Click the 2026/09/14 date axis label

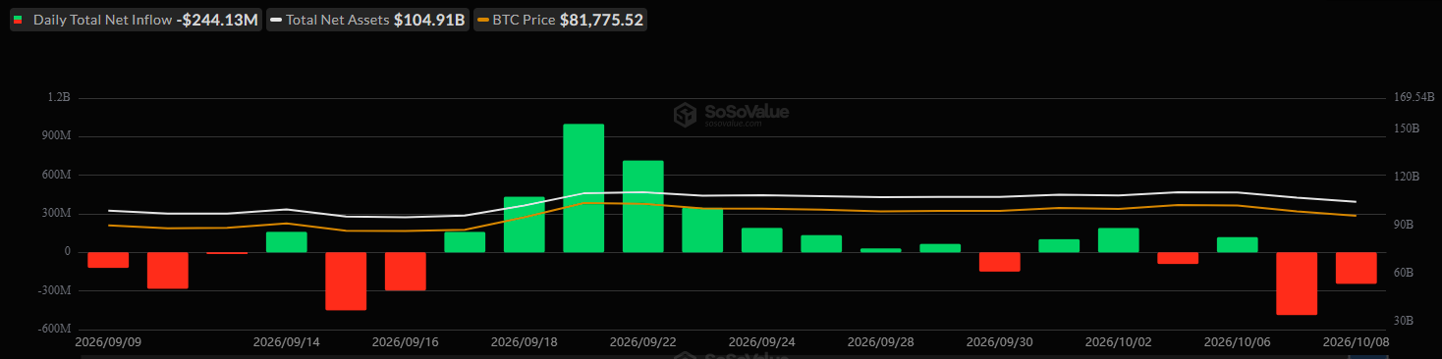(287, 342)
